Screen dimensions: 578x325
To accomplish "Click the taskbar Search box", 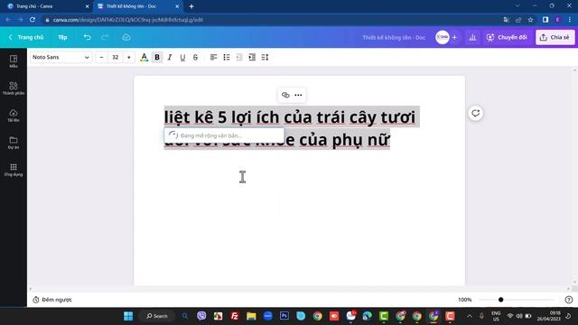I will click(x=157, y=316).
